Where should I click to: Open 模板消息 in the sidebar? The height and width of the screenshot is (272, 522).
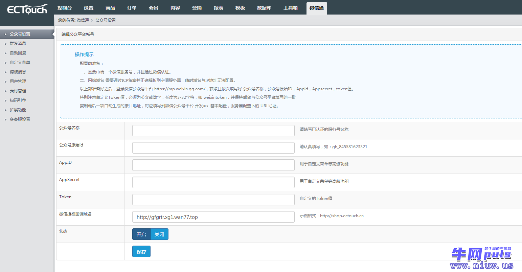[x=18, y=72]
